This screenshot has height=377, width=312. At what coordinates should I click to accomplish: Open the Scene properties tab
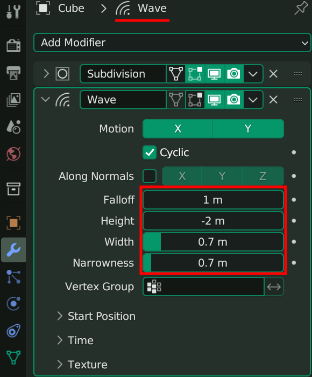[x=13, y=127]
